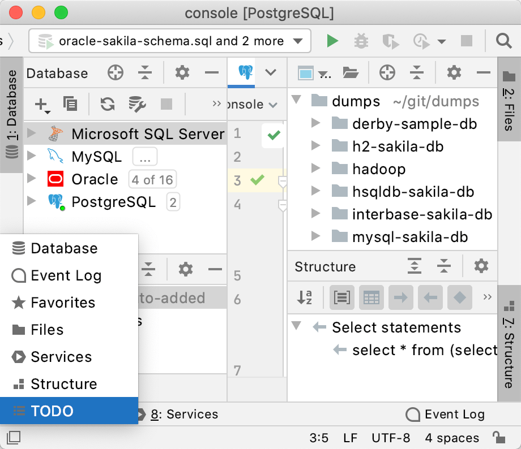The height and width of the screenshot is (449, 521).
Task: Select Files in the popup menu
Action: pyautogui.click(x=69, y=330)
